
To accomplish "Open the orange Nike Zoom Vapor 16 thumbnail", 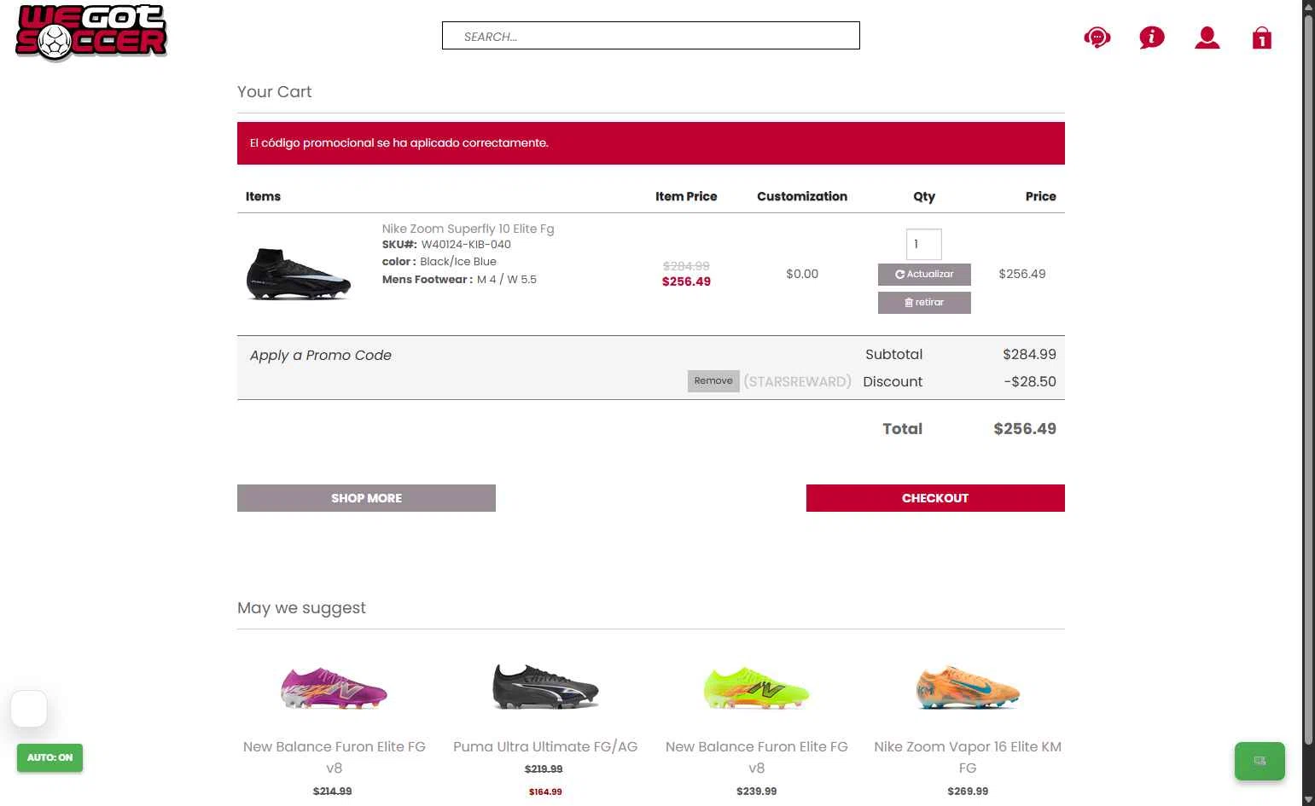I will [968, 687].
